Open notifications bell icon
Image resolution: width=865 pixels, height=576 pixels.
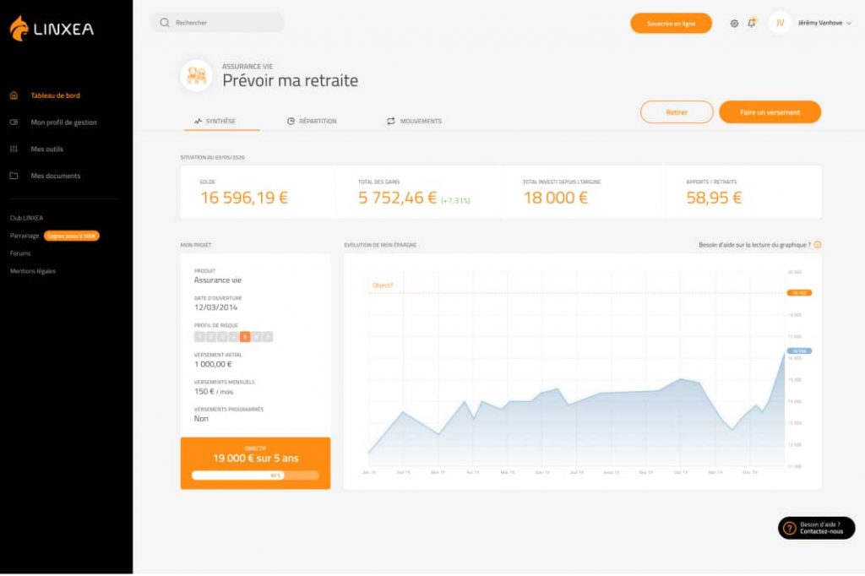coord(752,23)
